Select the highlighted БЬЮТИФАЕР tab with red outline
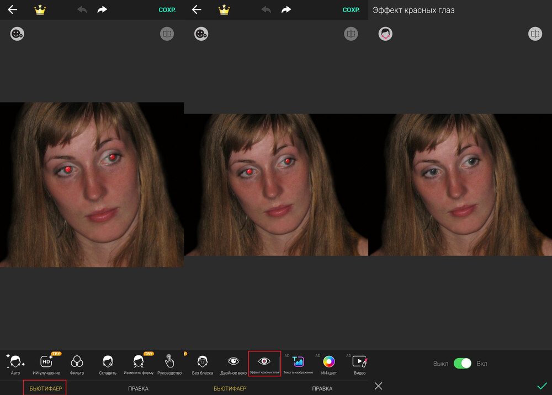Viewport: 552px width, 395px height. (45, 388)
